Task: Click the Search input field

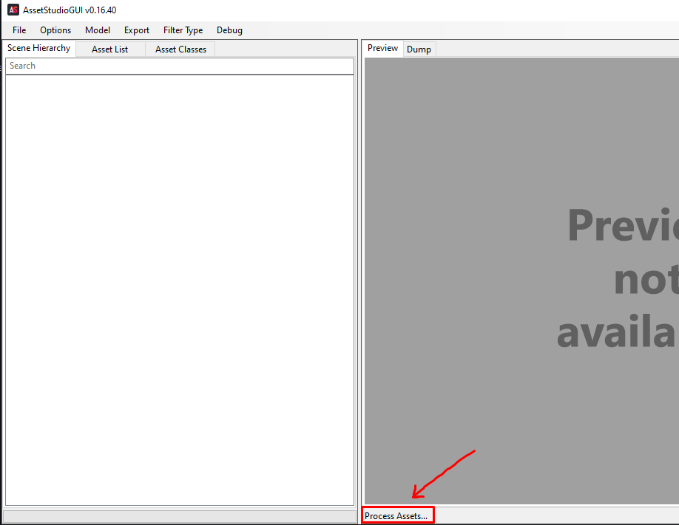Action: click(x=179, y=66)
